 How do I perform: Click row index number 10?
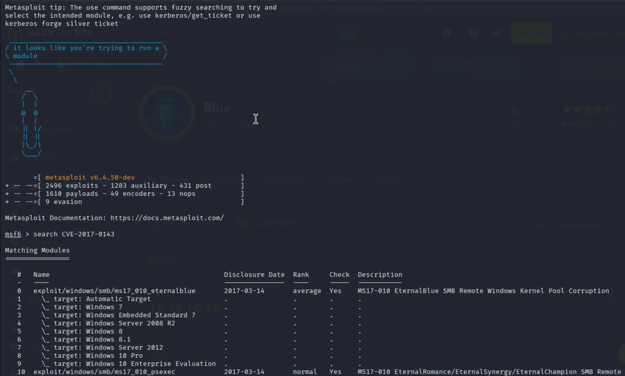click(21, 372)
